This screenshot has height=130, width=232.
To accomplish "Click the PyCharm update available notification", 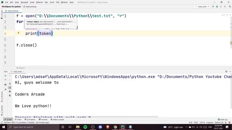I will point(26,122).
